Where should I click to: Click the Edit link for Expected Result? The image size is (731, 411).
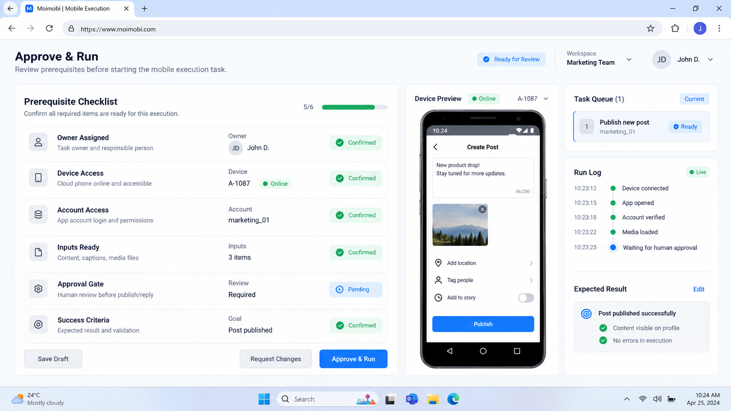pyautogui.click(x=699, y=289)
